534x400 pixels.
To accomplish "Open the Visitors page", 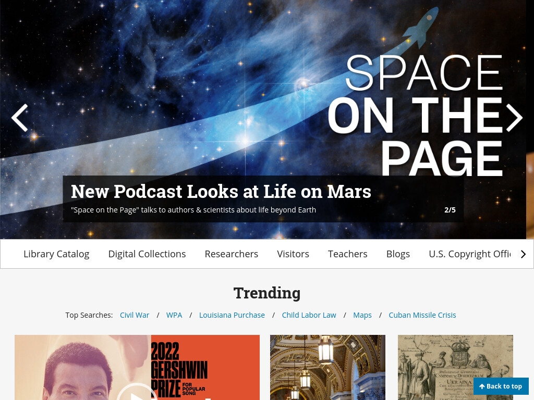I will (x=293, y=254).
